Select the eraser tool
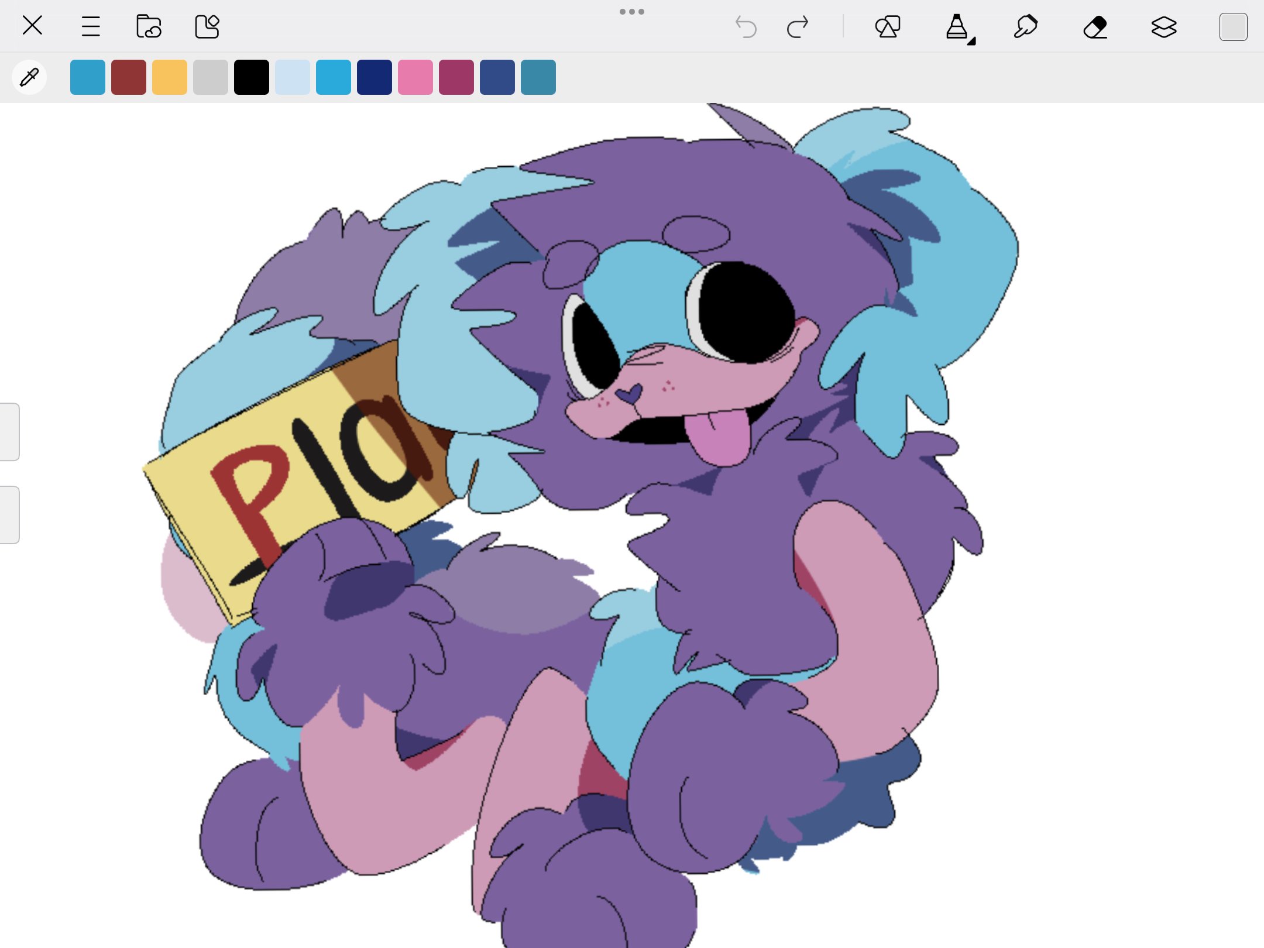The height and width of the screenshot is (948, 1264). 1095,27
